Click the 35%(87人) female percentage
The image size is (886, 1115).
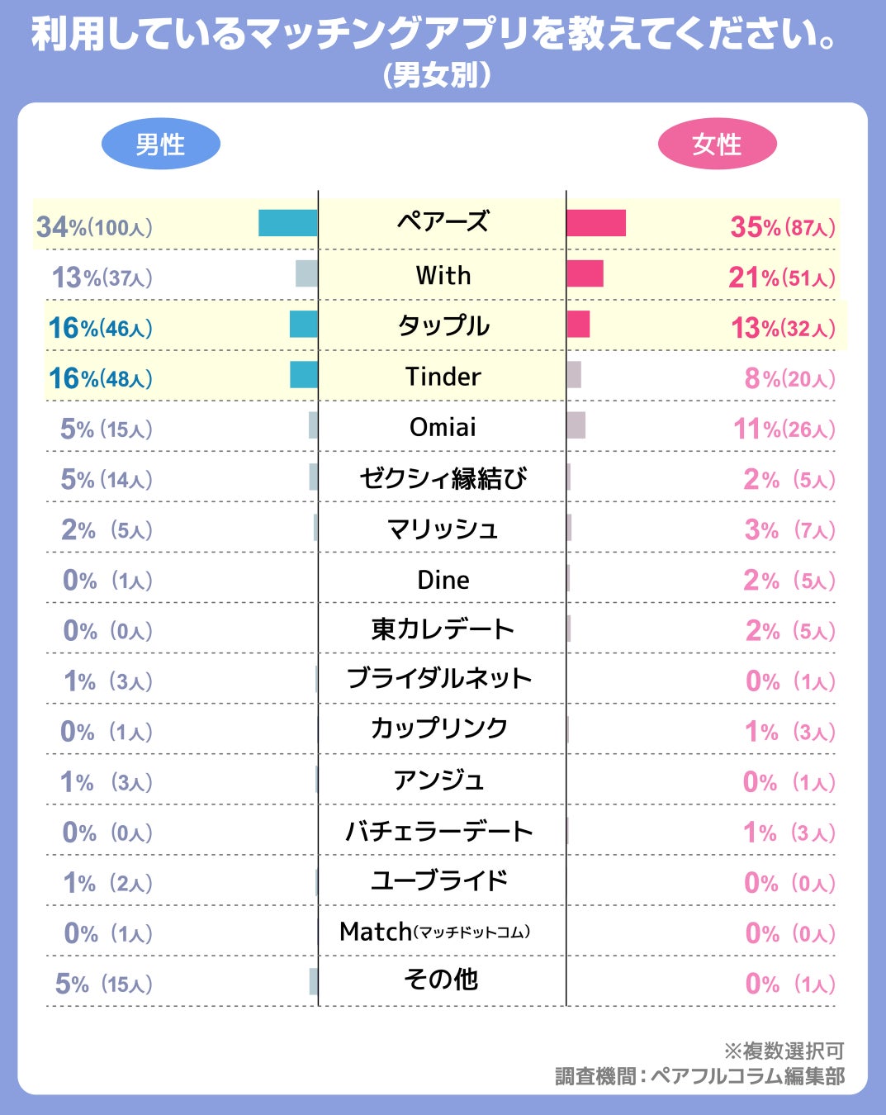point(782,227)
